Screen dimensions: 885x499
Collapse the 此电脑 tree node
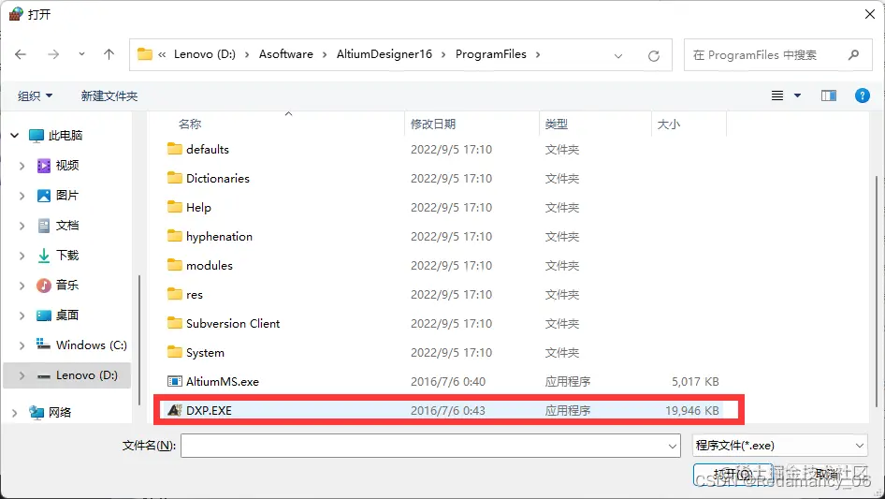point(15,135)
